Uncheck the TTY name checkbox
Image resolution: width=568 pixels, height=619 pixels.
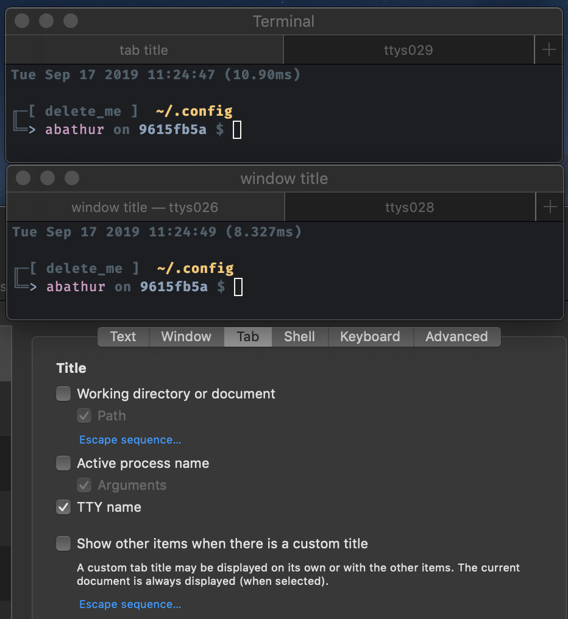pos(63,507)
